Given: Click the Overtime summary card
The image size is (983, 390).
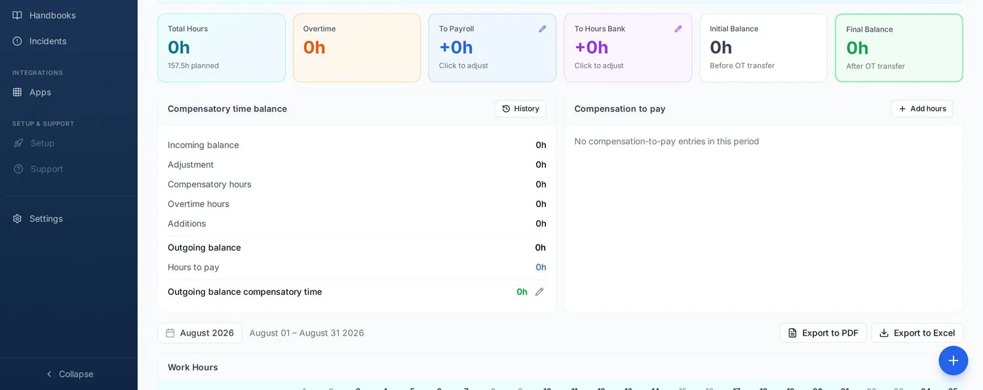Looking at the screenshot, I should click(x=357, y=48).
